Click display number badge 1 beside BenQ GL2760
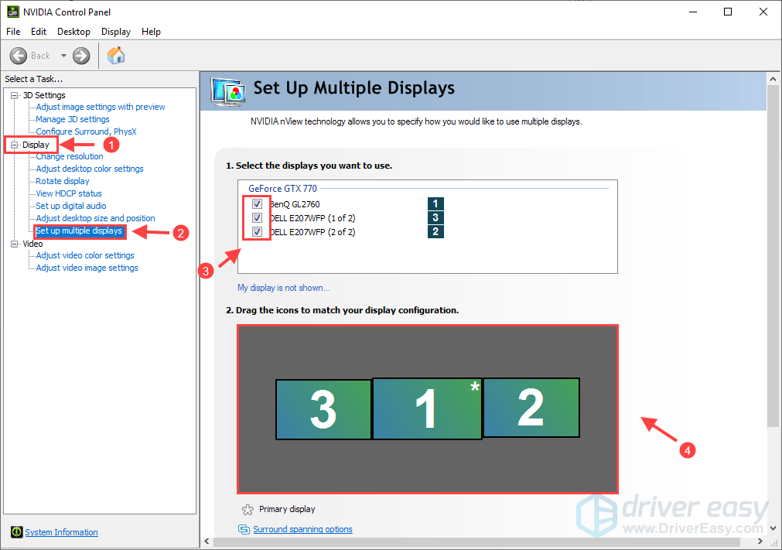This screenshot has height=550, width=782. (435, 203)
